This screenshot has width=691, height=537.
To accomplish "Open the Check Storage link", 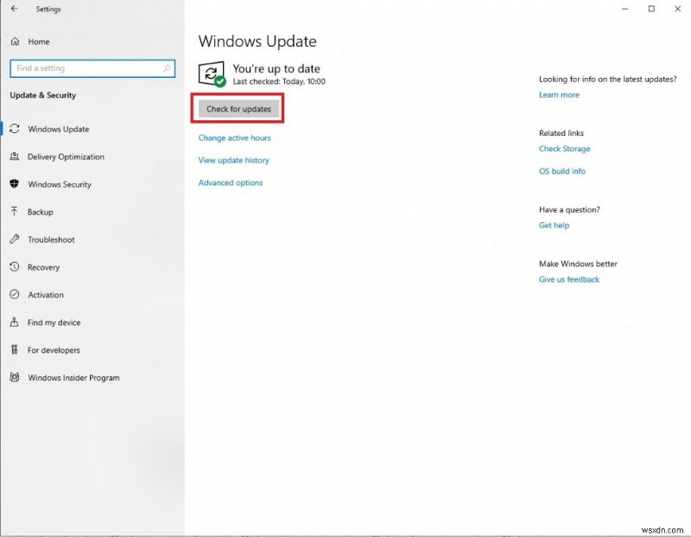I will [x=564, y=149].
